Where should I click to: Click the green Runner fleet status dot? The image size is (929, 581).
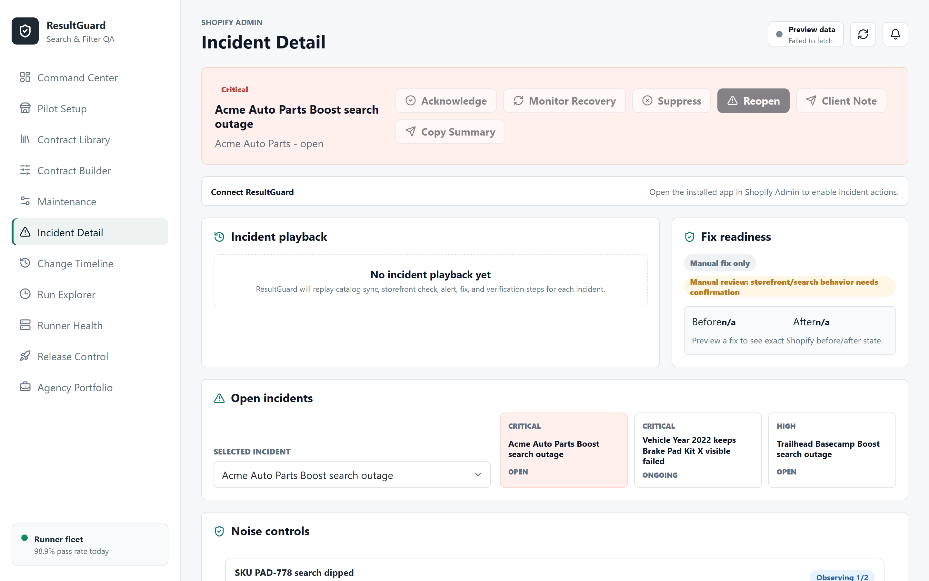coord(25,538)
